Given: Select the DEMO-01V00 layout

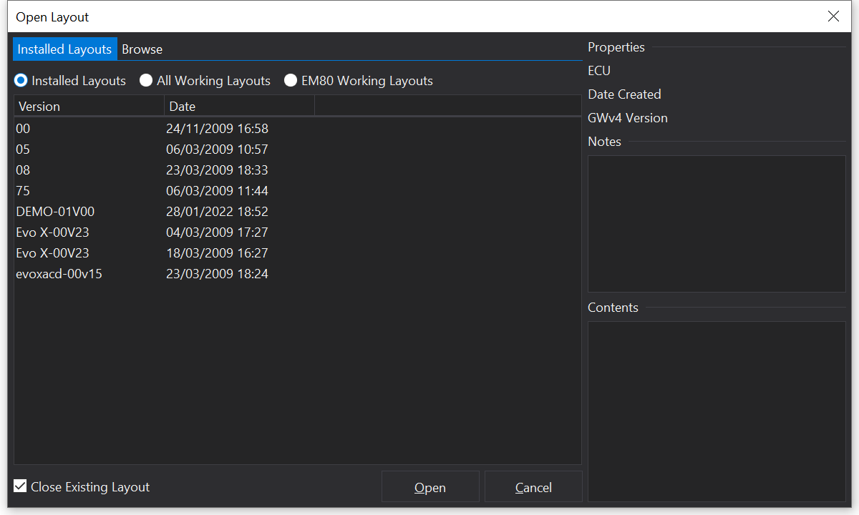Looking at the screenshot, I should (x=55, y=212).
